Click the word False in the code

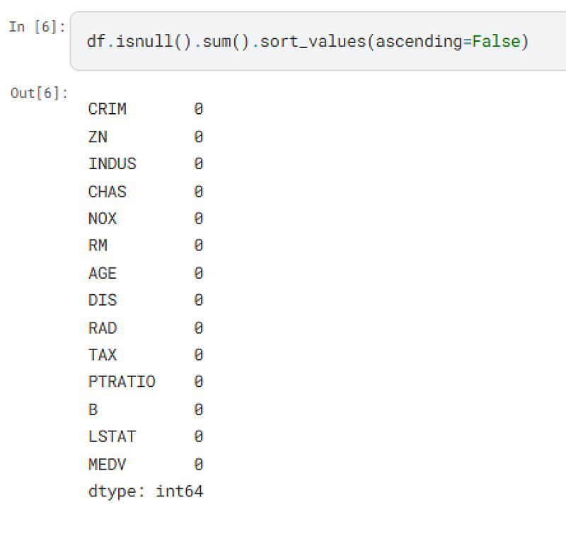(x=496, y=42)
